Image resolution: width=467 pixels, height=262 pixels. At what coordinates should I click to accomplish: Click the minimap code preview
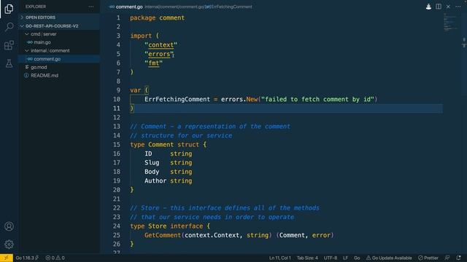450,23
